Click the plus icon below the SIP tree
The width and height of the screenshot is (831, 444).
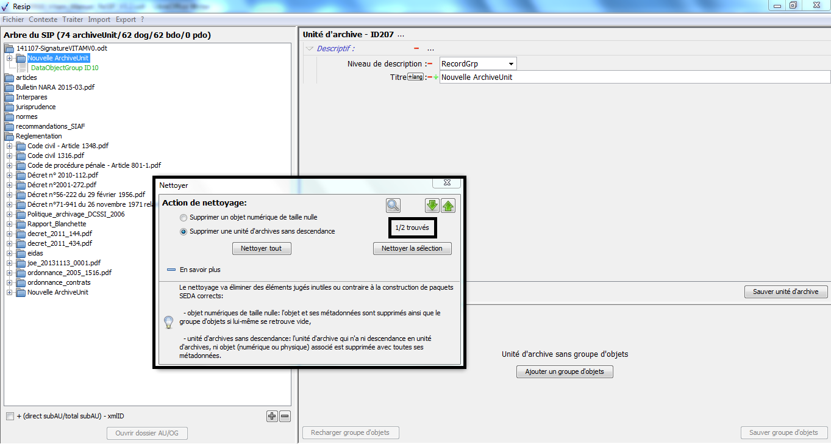click(272, 417)
